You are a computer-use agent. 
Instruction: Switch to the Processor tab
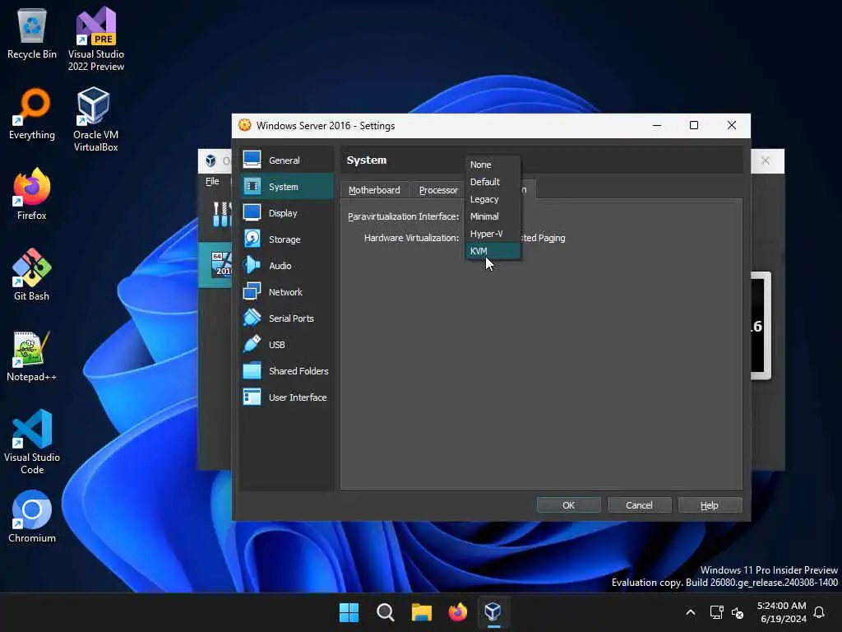(438, 190)
